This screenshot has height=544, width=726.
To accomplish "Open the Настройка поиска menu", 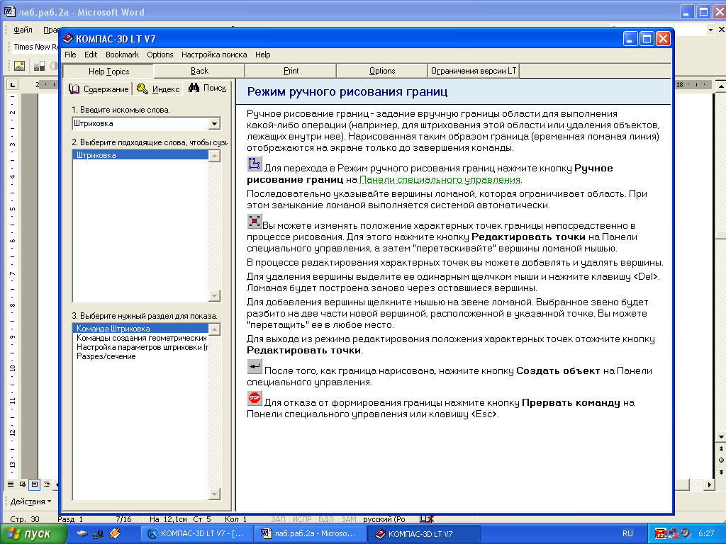I will [x=214, y=55].
